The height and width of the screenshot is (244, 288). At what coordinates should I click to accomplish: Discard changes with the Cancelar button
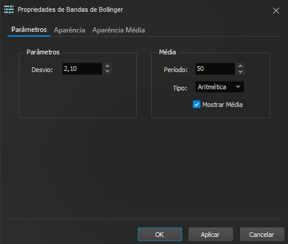tap(262, 235)
